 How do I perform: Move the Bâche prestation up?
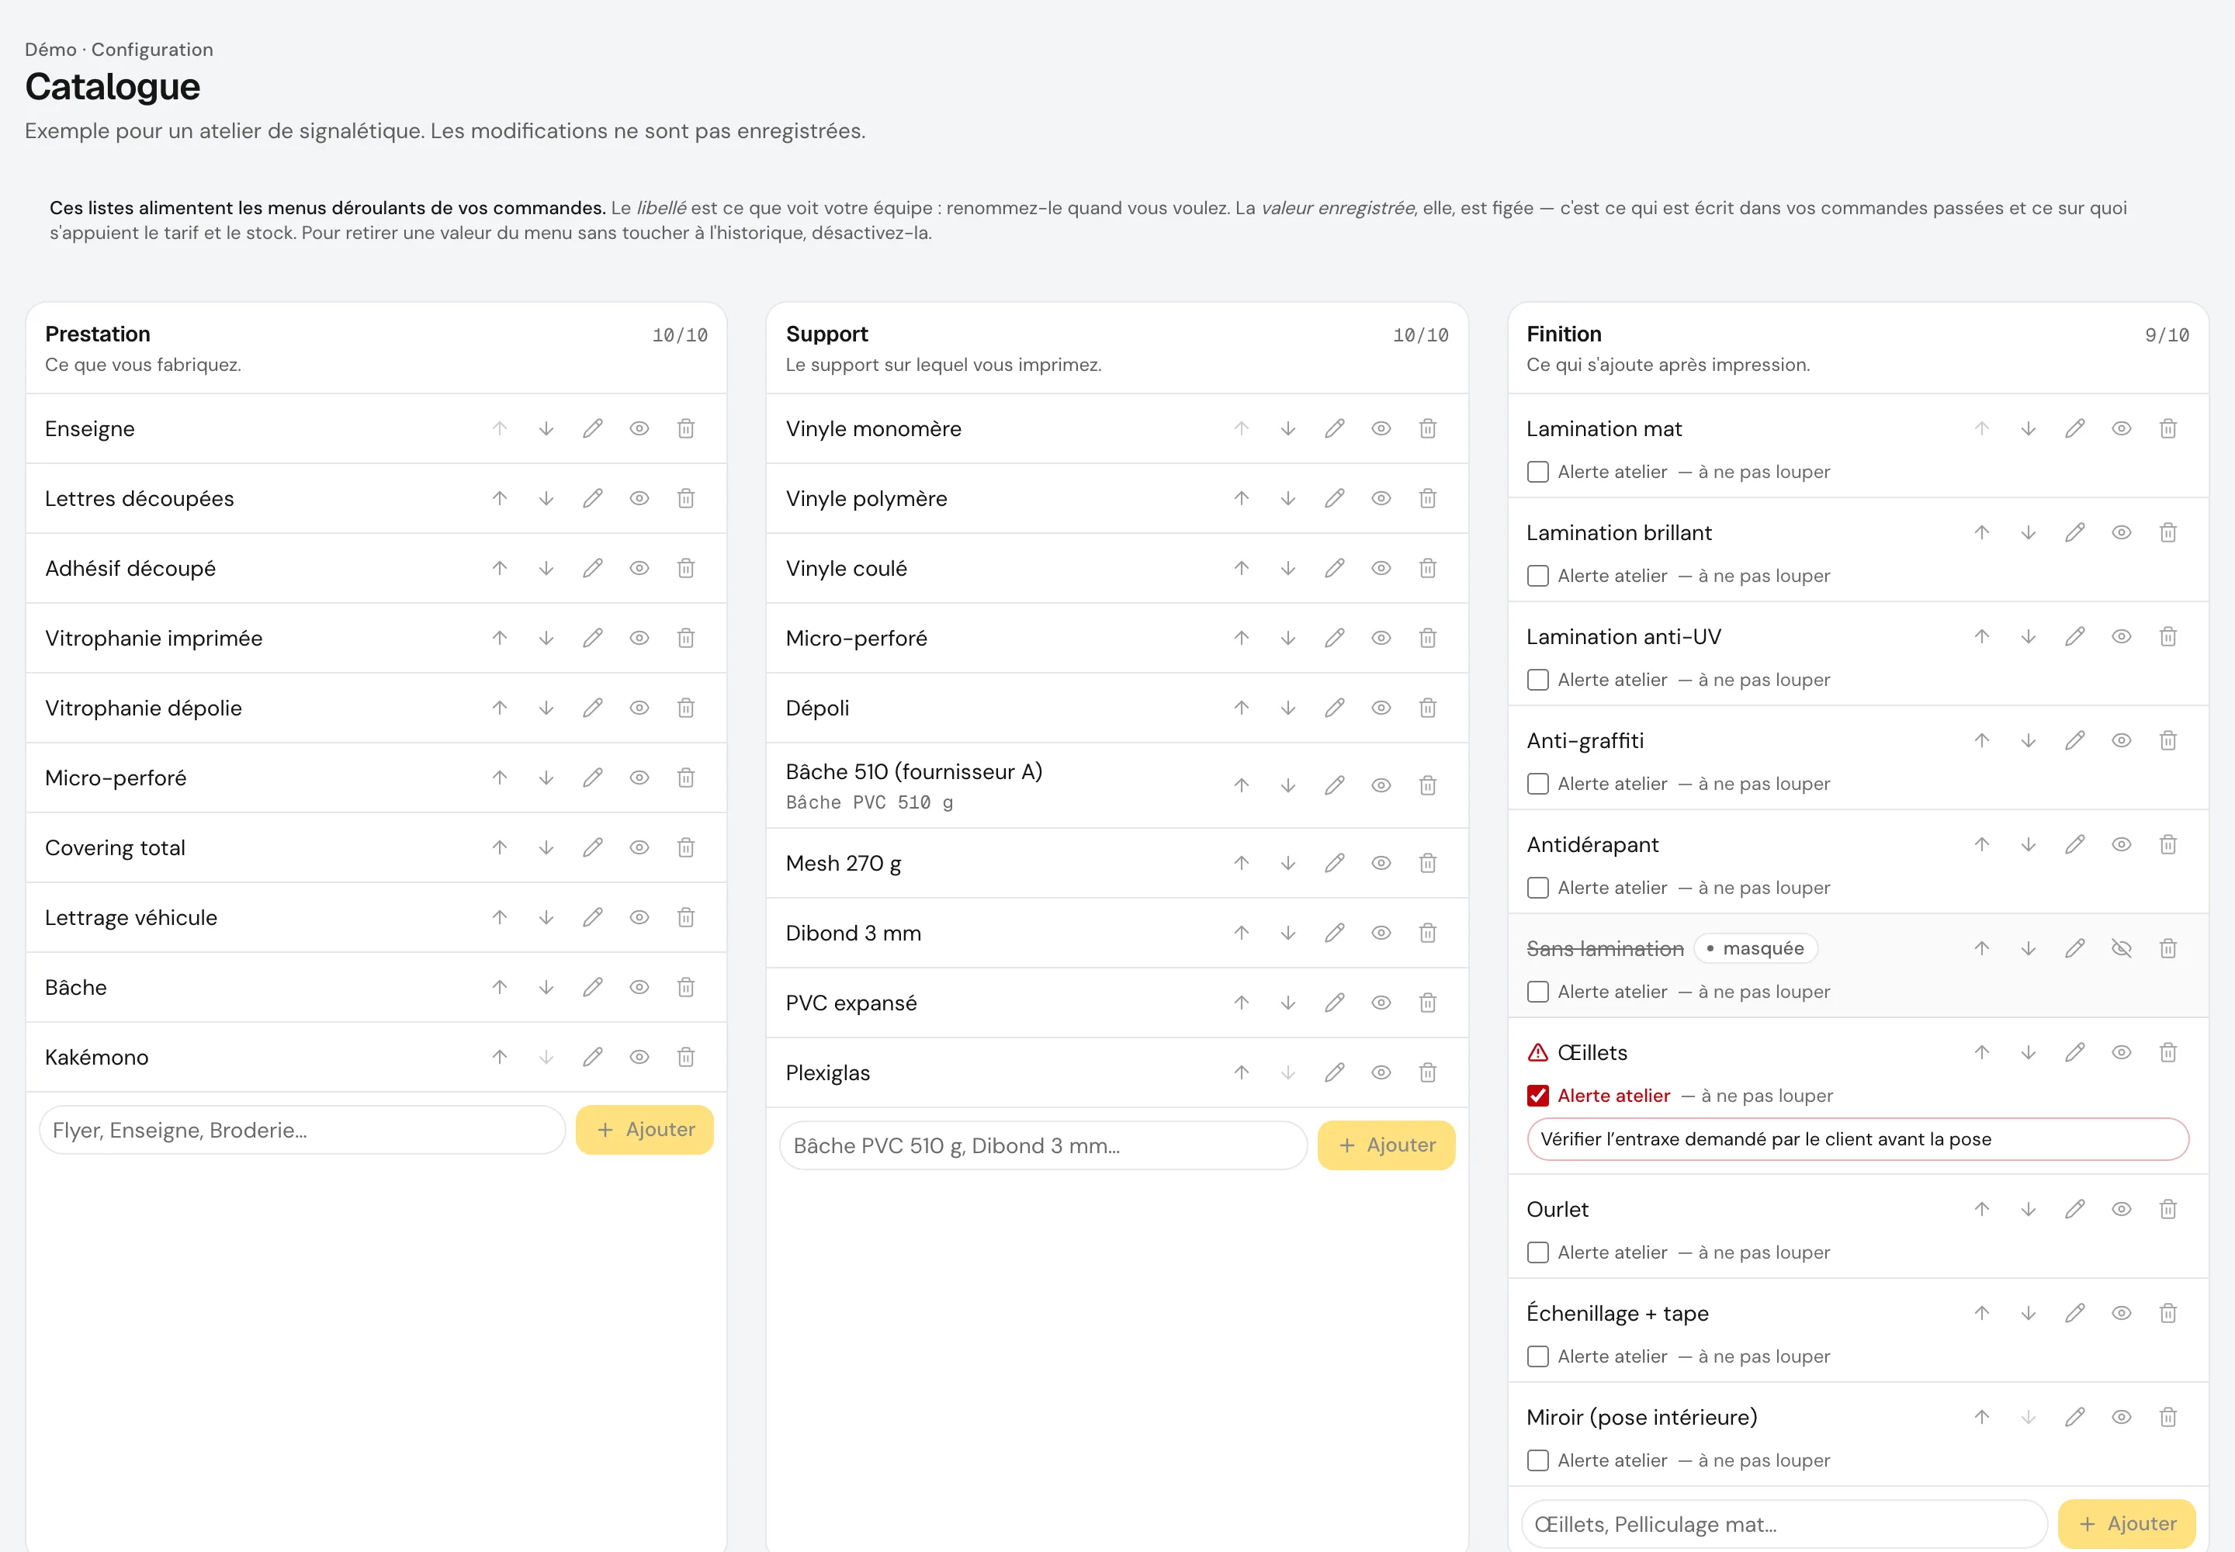[x=500, y=988]
